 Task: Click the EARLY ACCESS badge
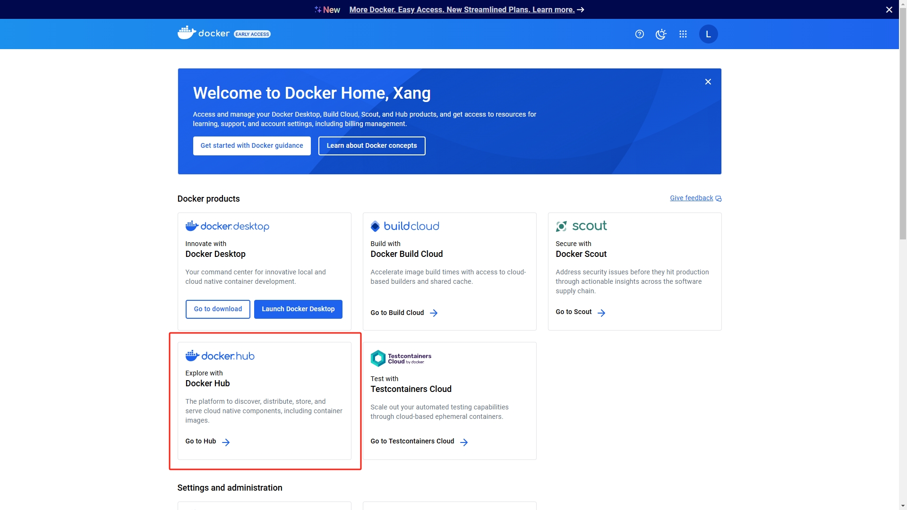[x=252, y=34]
